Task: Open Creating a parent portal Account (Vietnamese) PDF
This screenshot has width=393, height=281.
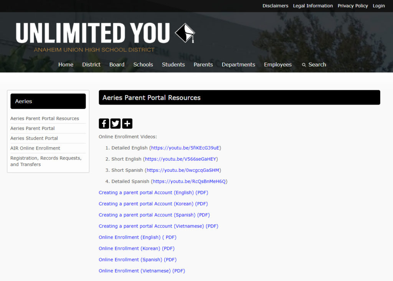Action: pyautogui.click(x=159, y=226)
